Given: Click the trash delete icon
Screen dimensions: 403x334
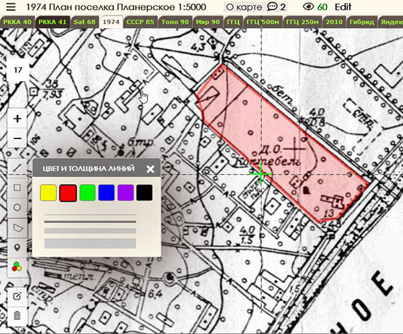Looking at the screenshot, I should 17,315.
